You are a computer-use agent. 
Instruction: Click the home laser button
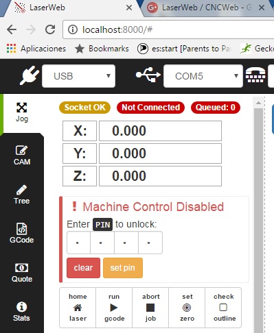point(78,308)
